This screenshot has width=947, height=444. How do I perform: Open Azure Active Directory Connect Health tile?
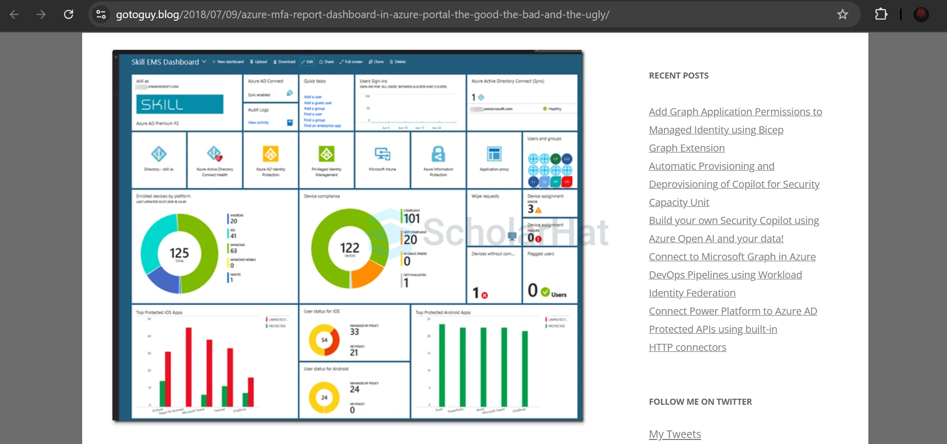coord(215,160)
